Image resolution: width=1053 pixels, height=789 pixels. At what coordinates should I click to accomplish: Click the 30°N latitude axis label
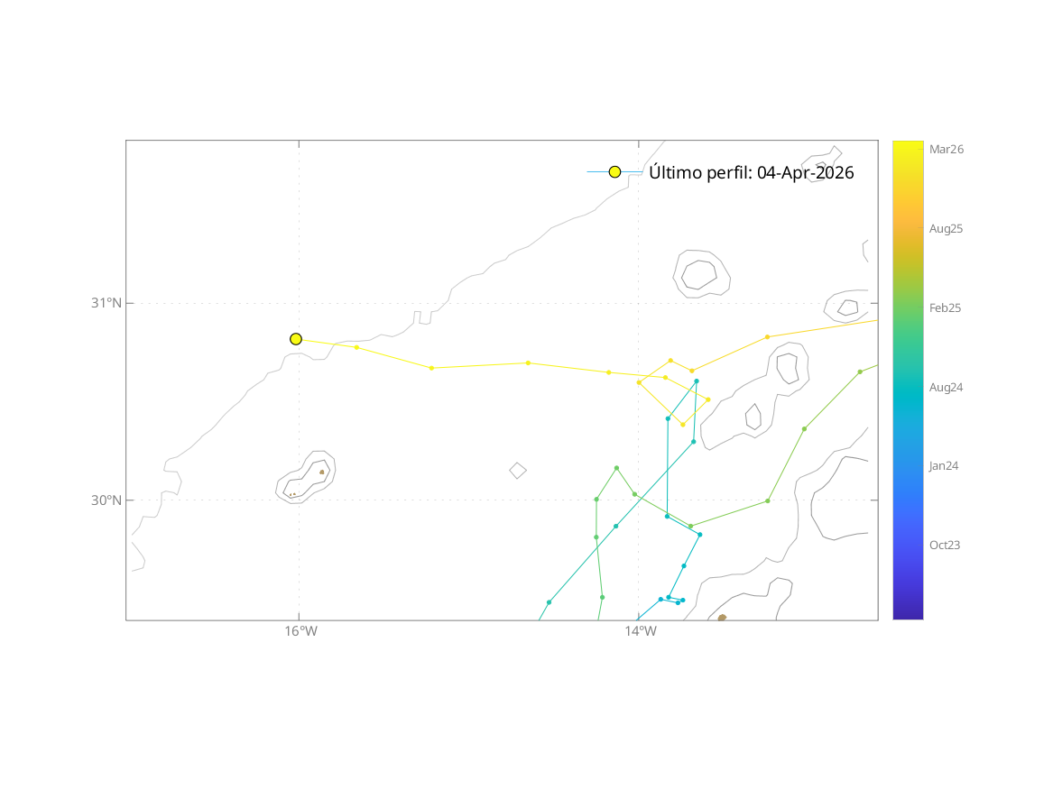(106, 500)
